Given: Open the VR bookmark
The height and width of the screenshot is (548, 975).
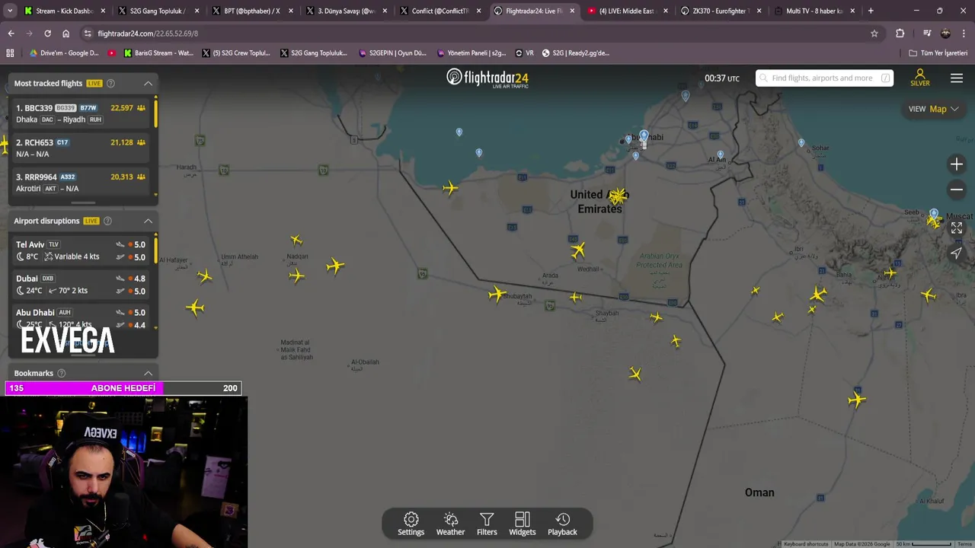Looking at the screenshot, I should click(524, 53).
